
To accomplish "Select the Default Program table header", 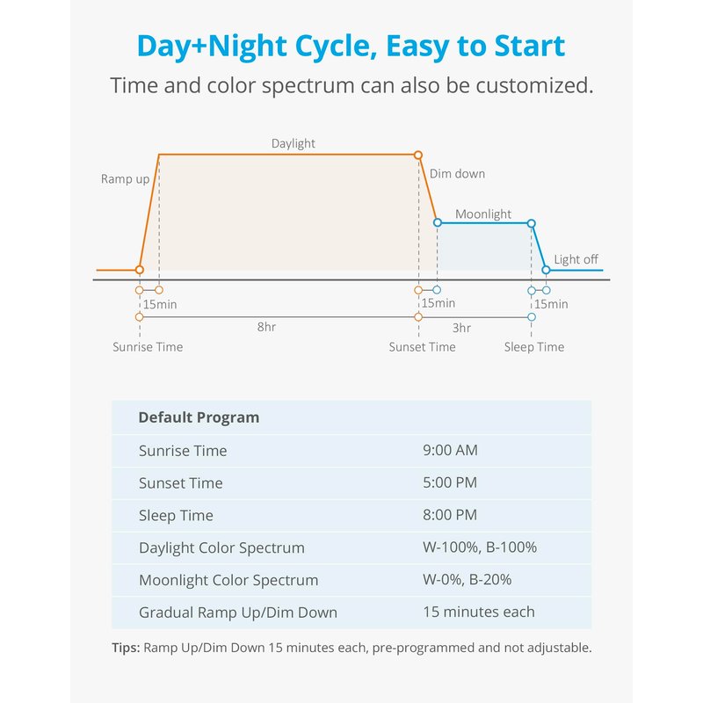I will point(199,417).
